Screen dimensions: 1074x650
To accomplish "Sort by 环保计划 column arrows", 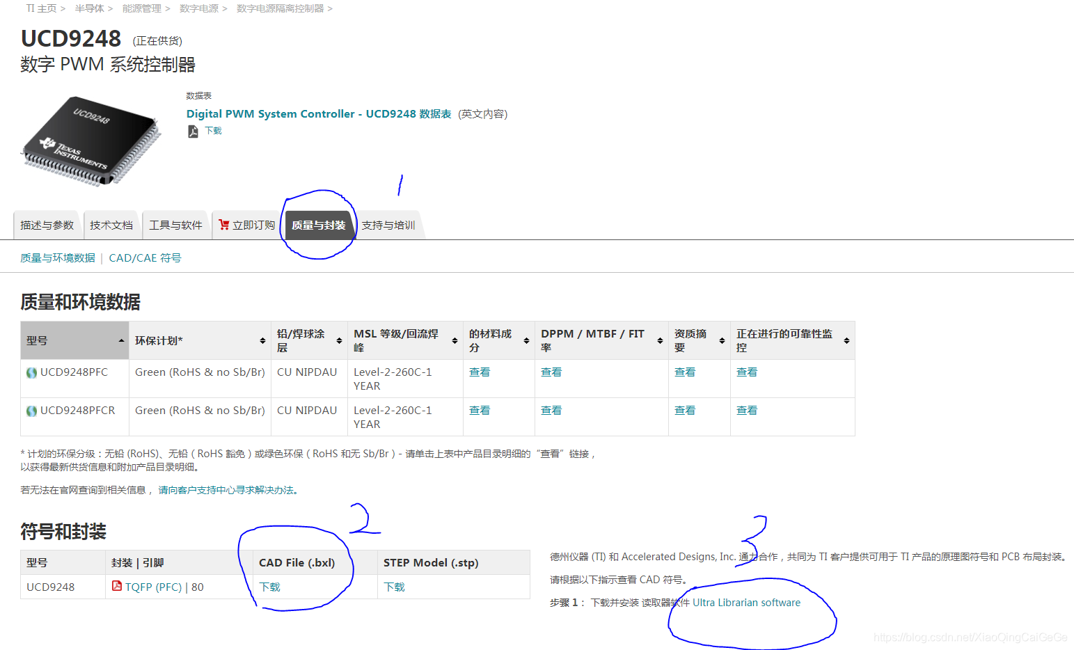I will (x=262, y=341).
